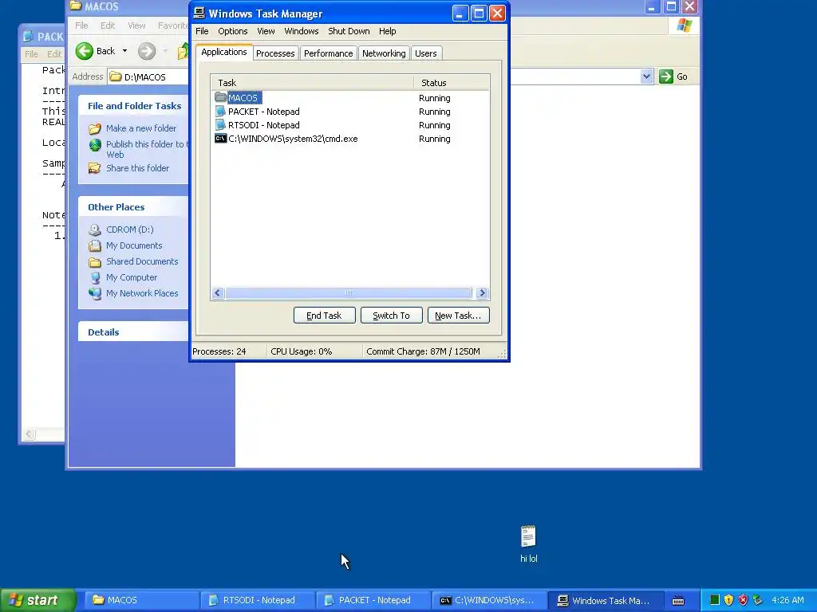Image resolution: width=817 pixels, height=612 pixels.
Task: Open the Back button history dropdown arrow
Action: pyautogui.click(x=124, y=51)
